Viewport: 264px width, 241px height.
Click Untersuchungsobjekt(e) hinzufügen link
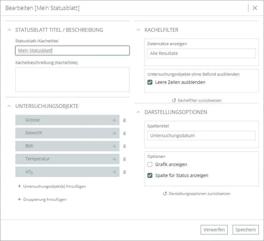pyautogui.click(x=54, y=186)
